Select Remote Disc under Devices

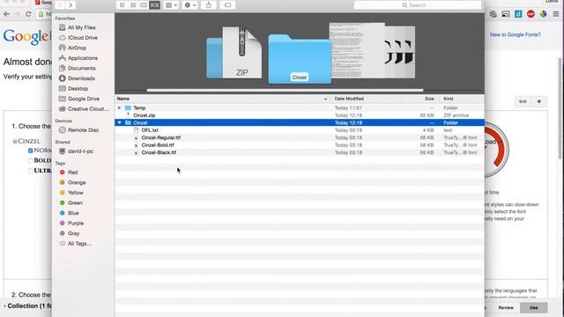(83, 129)
